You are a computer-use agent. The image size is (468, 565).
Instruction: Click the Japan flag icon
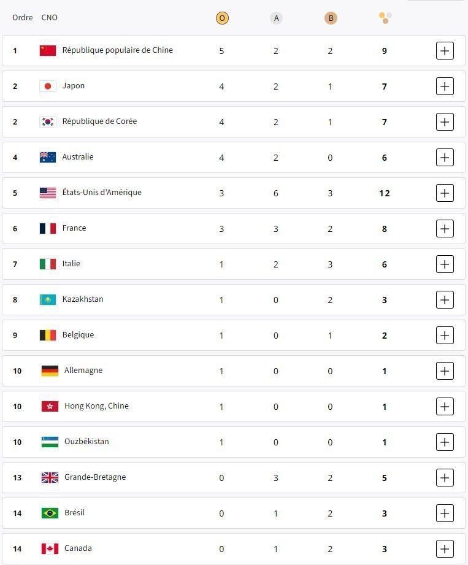48,86
